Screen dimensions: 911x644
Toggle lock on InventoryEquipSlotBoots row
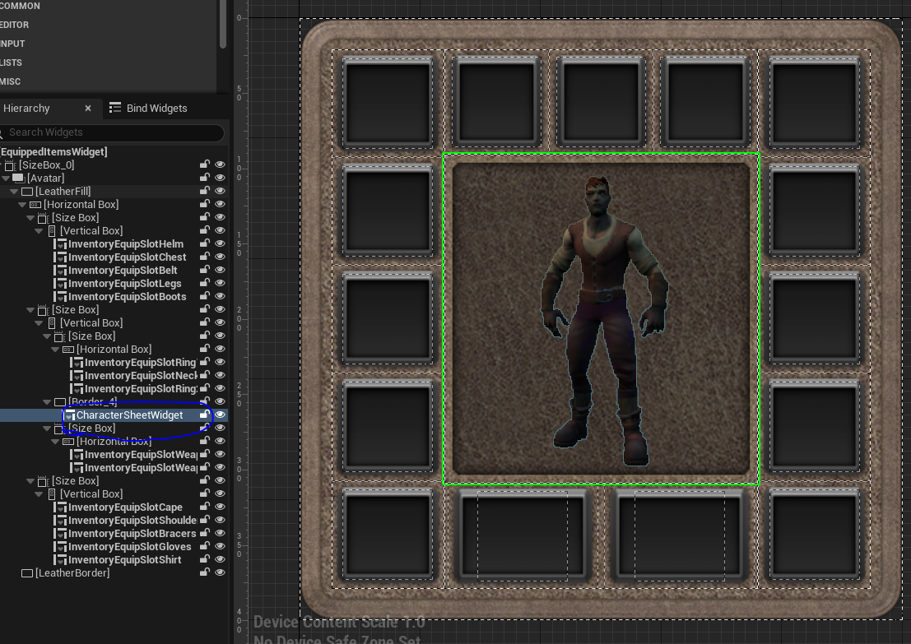205,296
